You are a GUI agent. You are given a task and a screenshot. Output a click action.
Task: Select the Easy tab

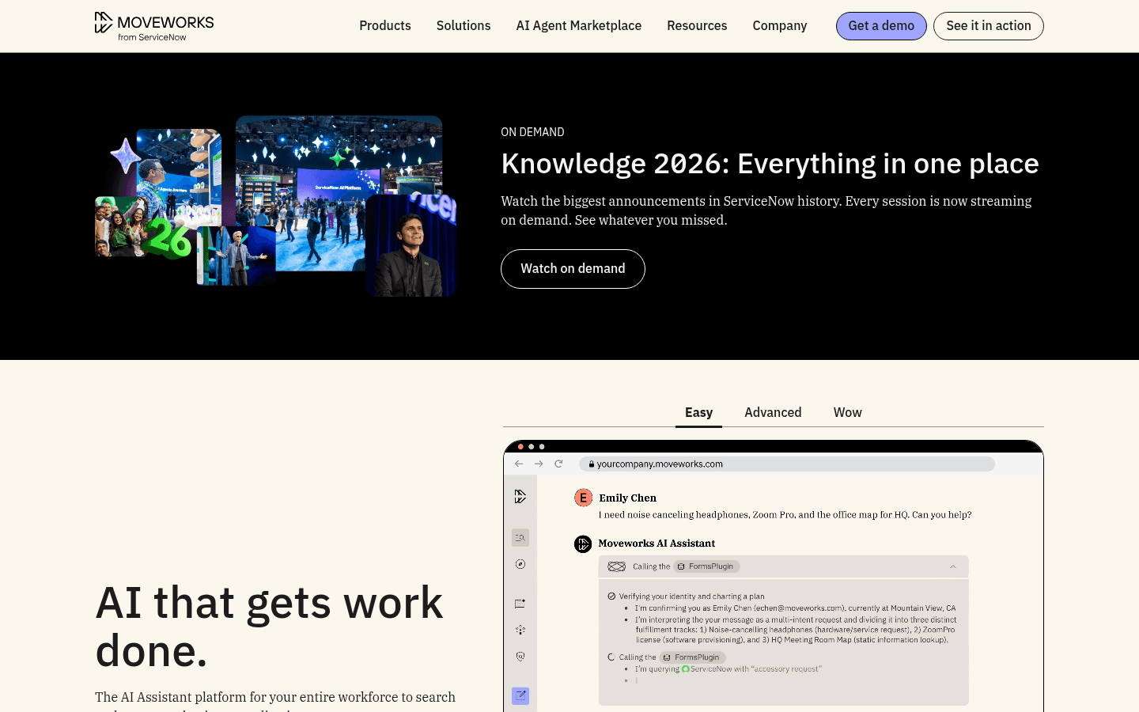pos(698,412)
